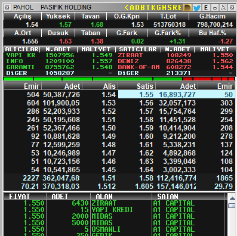Click the ALAN column header in trades list
This screenshot has height=236, width=237.
[121, 197]
